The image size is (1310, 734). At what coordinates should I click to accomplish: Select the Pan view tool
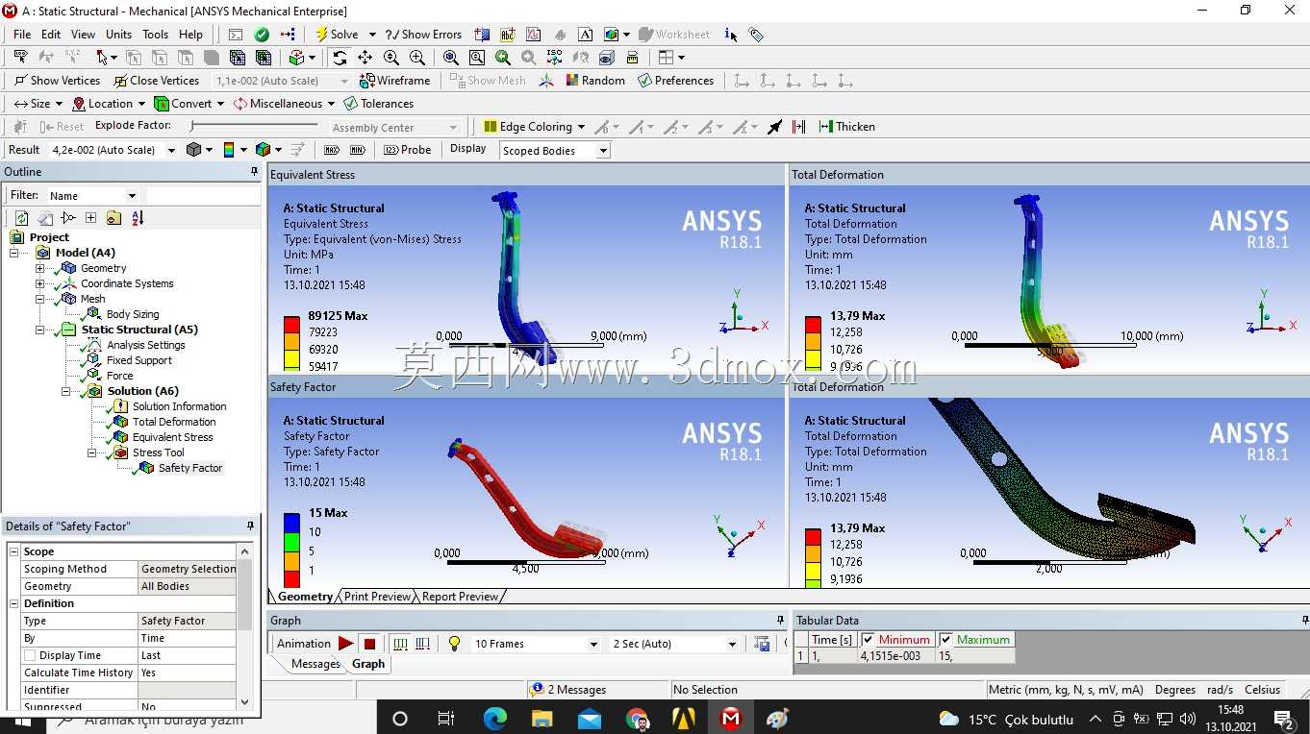pos(365,58)
